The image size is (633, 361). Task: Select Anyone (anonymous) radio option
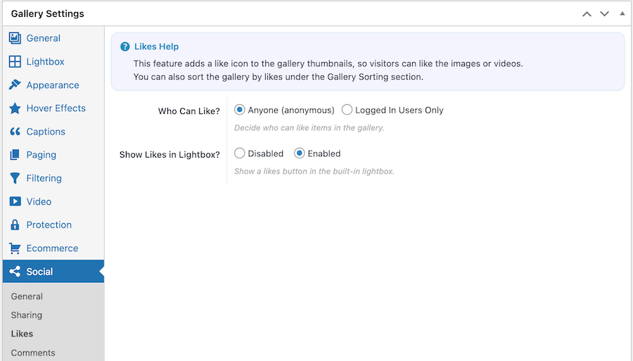pyautogui.click(x=239, y=110)
